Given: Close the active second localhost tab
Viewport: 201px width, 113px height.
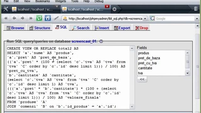Looking at the screenshot, I should pyautogui.click(x=107, y=6).
